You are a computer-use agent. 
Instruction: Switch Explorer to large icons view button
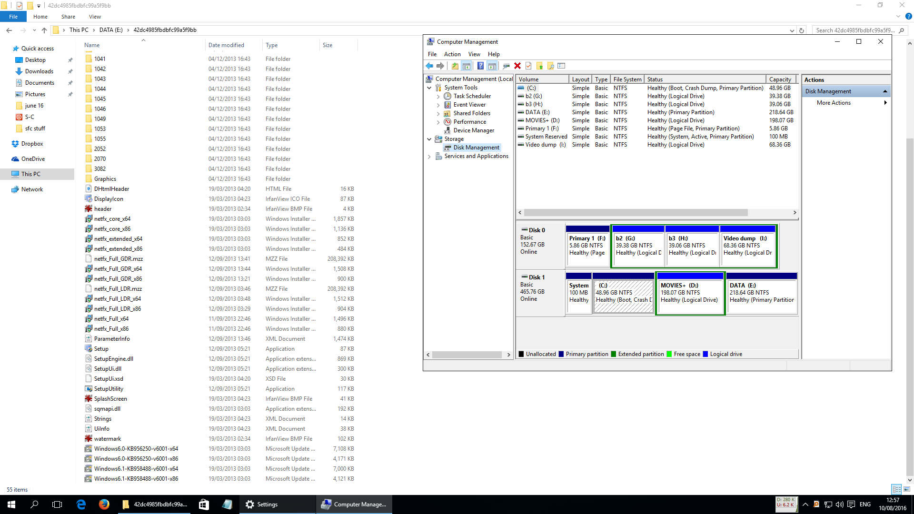point(906,489)
